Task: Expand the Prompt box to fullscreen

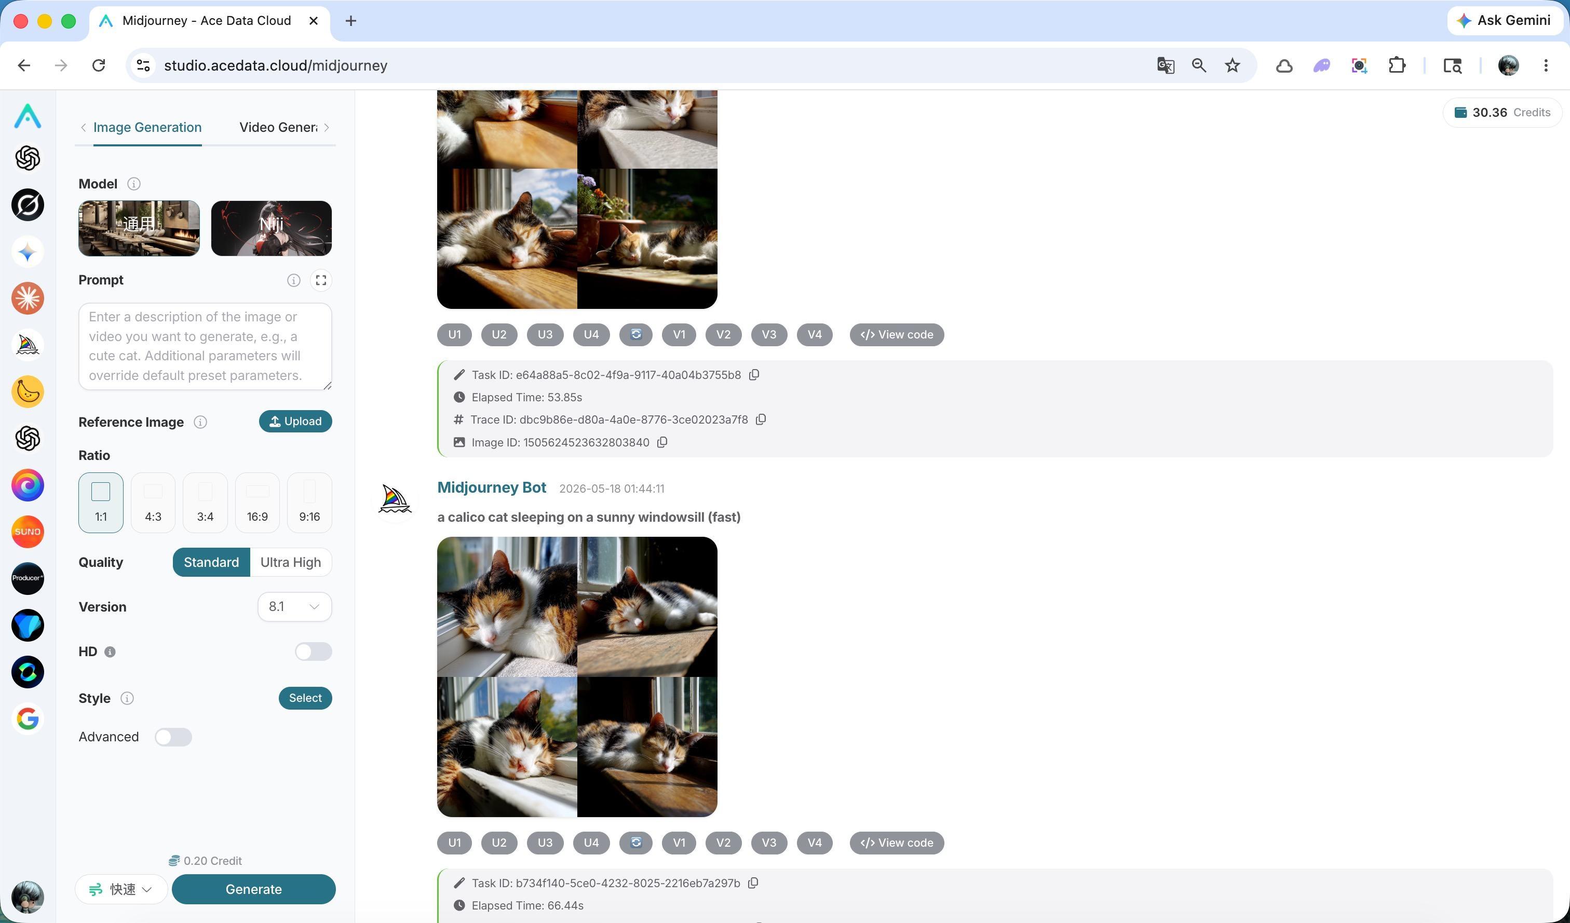Action: tap(321, 280)
